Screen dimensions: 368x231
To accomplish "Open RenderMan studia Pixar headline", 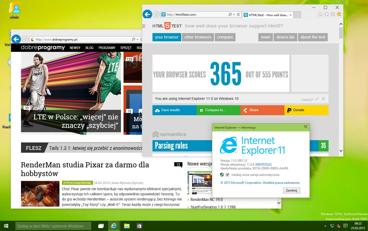I will pos(85,169).
